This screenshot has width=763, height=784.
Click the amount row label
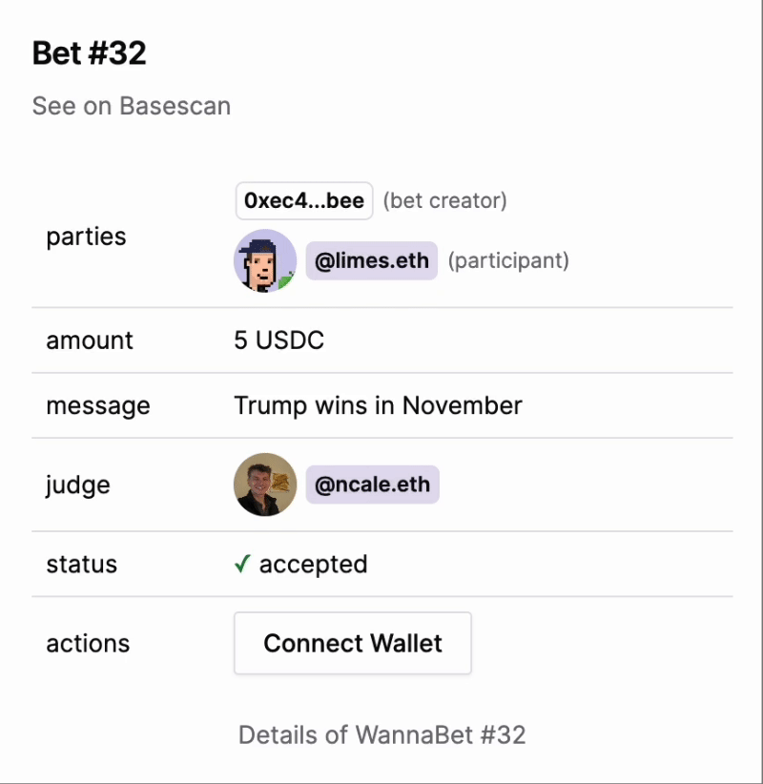click(90, 340)
